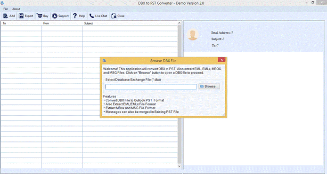Click the Add toolbar icon
The height and width of the screenshot is (174, 327).
(6, 16)
